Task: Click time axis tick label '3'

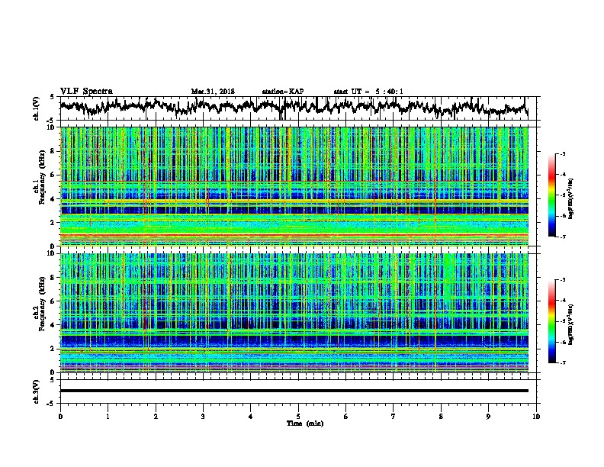Action: [203, 417]
